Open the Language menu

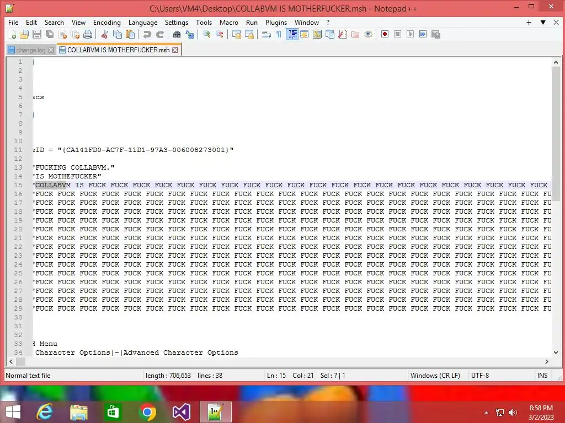pyautogui.click(x=143, y=22)
